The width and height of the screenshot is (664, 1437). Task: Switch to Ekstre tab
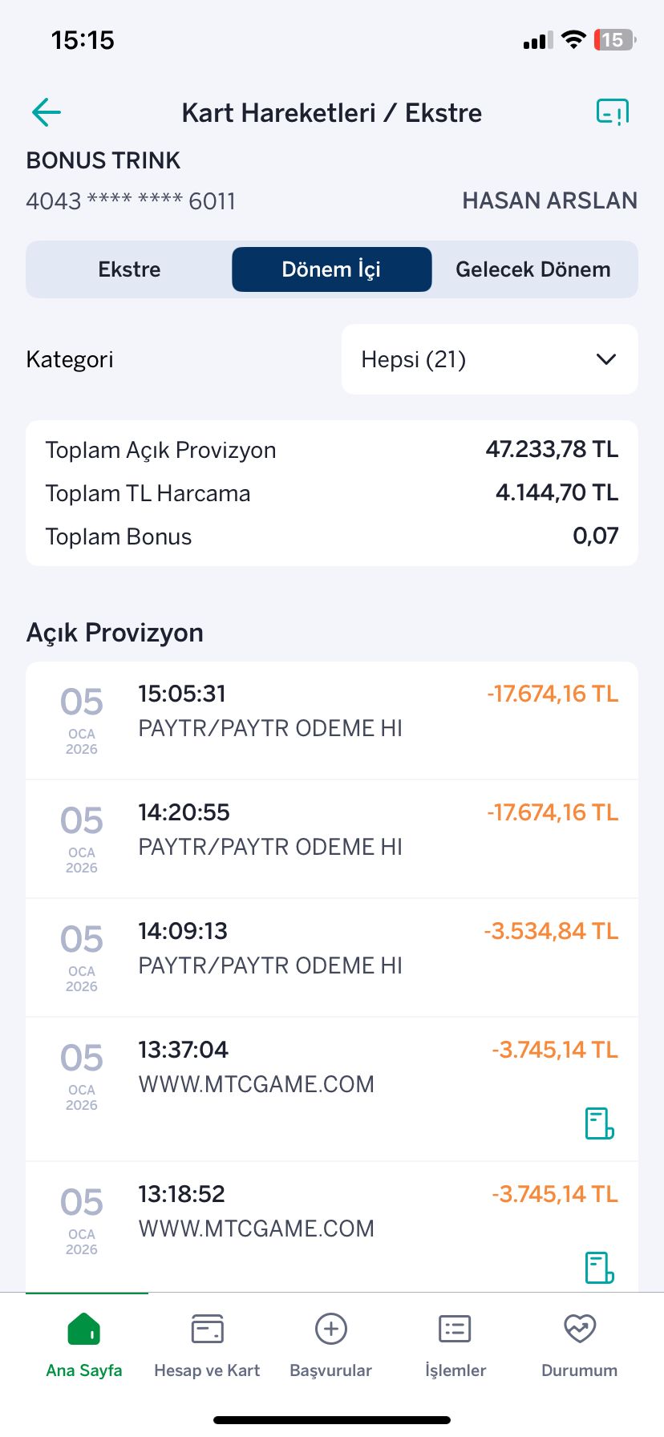point(129,269)
